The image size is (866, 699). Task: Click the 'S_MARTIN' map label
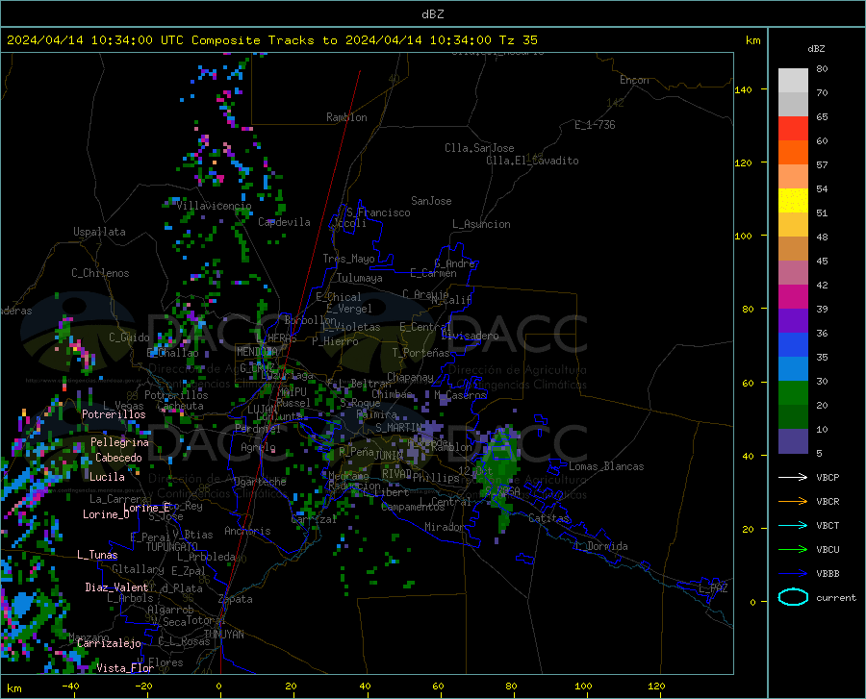(x=398, y=428)
